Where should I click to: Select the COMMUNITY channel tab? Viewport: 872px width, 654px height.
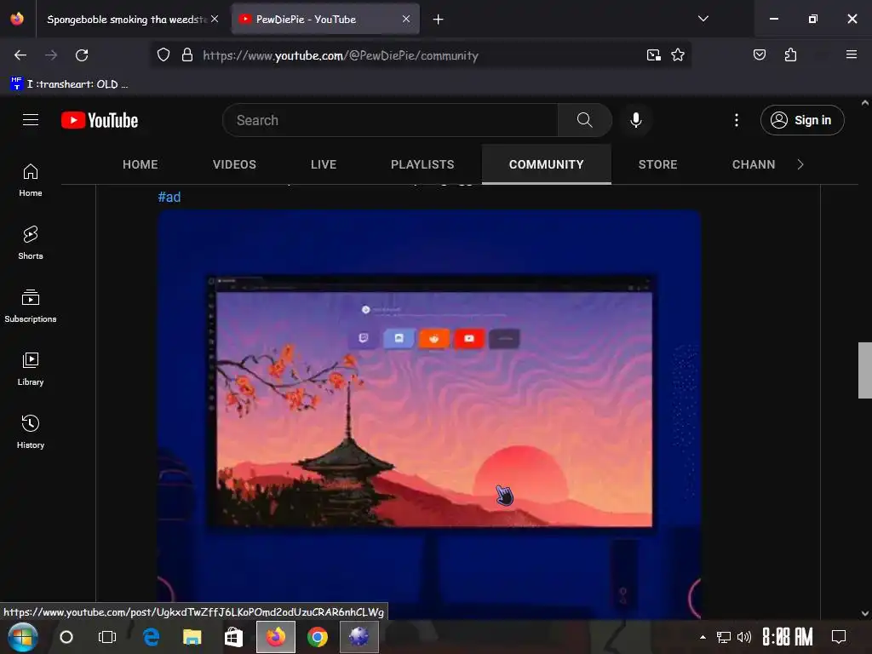546,164
